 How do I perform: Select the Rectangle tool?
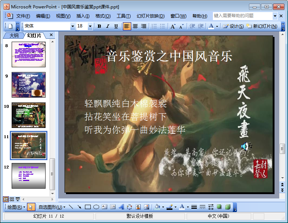coord(87,207)
